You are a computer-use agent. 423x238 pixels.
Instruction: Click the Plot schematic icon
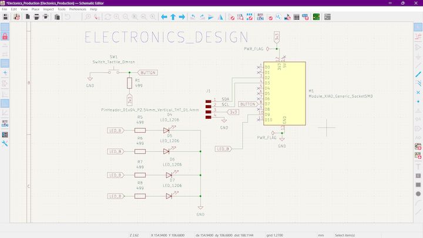(46, 17)
